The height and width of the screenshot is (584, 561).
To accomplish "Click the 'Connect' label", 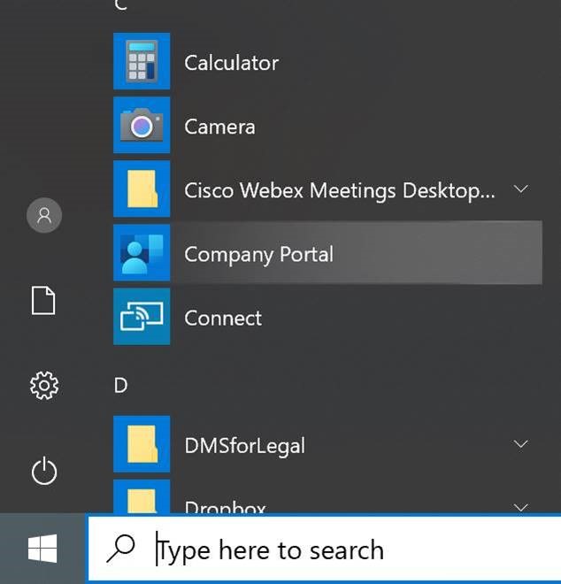I will (x=223, y=319).
